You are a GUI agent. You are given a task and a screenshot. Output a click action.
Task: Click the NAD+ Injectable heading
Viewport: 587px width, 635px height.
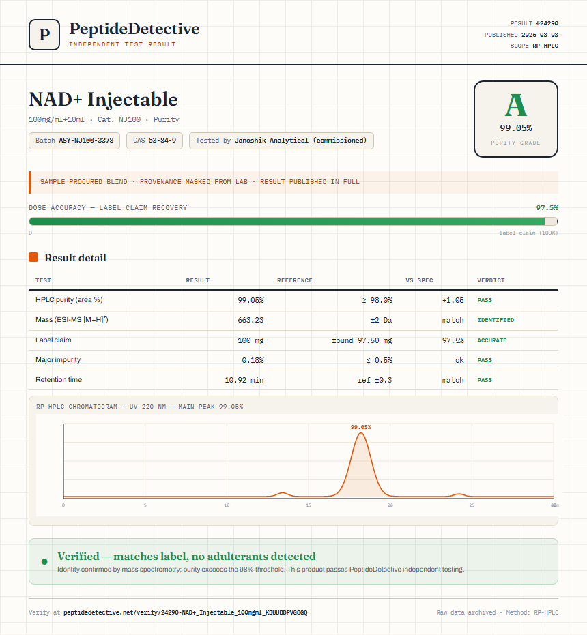click(103, 99)
